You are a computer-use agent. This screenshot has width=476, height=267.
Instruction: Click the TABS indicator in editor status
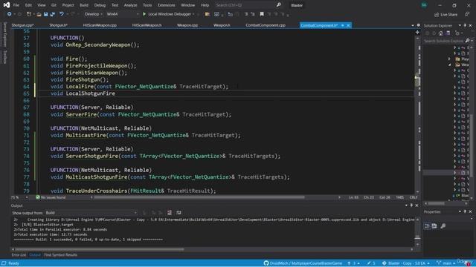pos(400,197)
